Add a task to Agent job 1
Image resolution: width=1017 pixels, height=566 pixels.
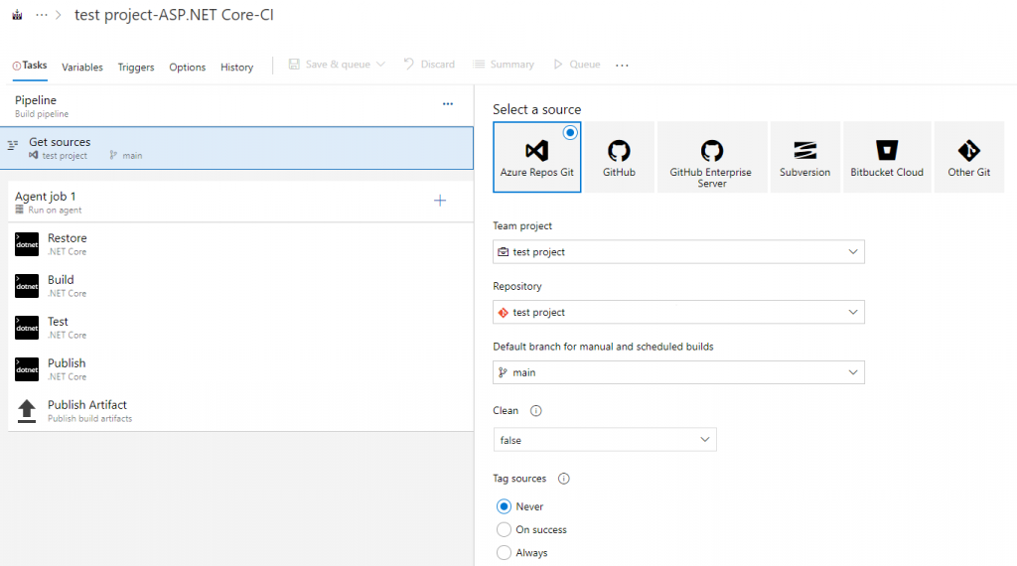point(440,201)
